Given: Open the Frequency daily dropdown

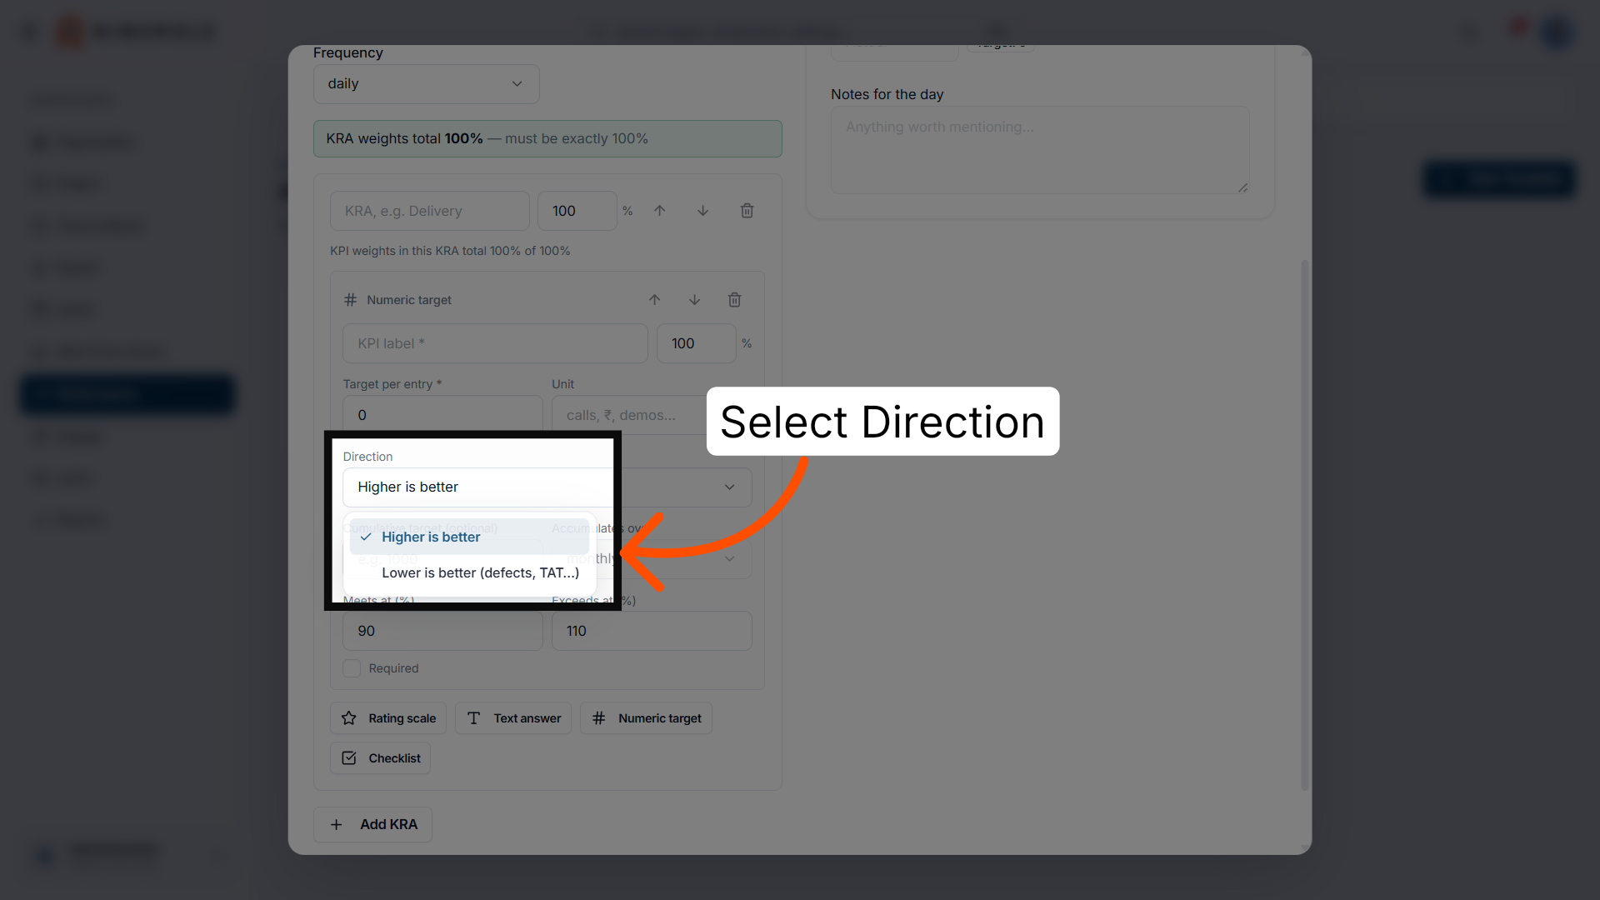Looking at the screenshot, I should point(426,84).
